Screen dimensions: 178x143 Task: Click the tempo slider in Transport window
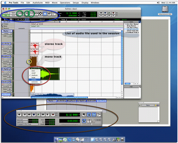[x=92, y=124]
